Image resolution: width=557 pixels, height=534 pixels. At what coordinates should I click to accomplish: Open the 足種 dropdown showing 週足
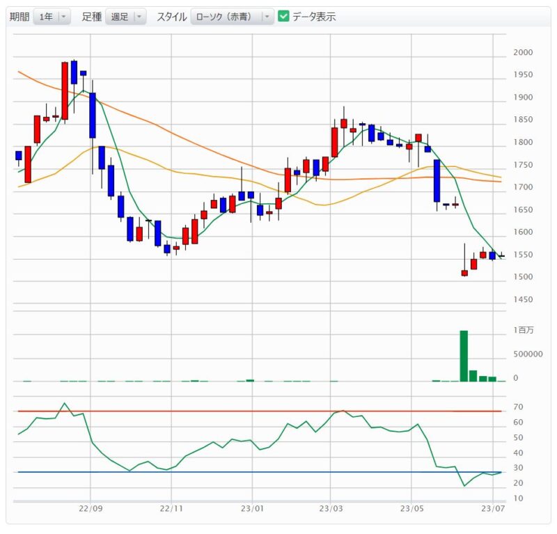tap(126, 17)
